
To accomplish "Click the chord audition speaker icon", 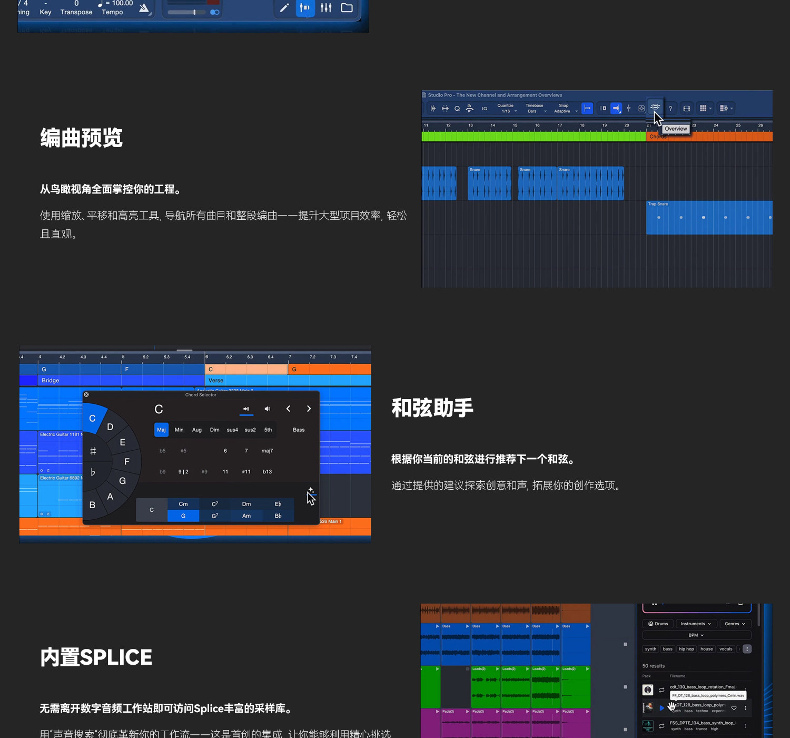I will point(267,409).
